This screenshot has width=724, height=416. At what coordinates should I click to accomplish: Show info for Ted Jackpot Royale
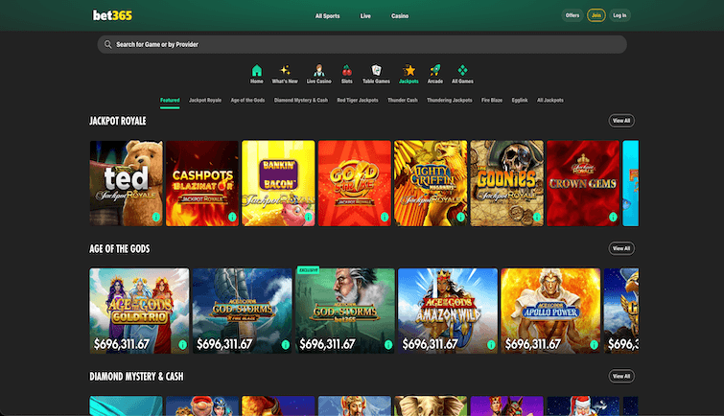[156, 217]
